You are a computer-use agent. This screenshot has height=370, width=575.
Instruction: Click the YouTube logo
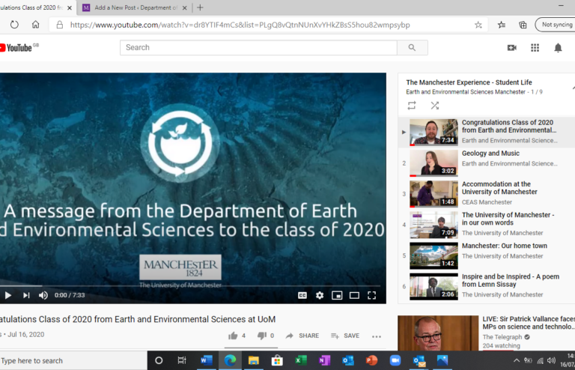(x=18, y=48)
